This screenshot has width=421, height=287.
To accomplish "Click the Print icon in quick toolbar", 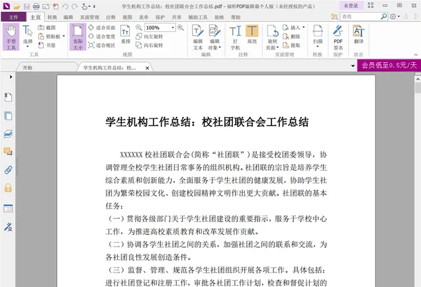I will point(36,6).
